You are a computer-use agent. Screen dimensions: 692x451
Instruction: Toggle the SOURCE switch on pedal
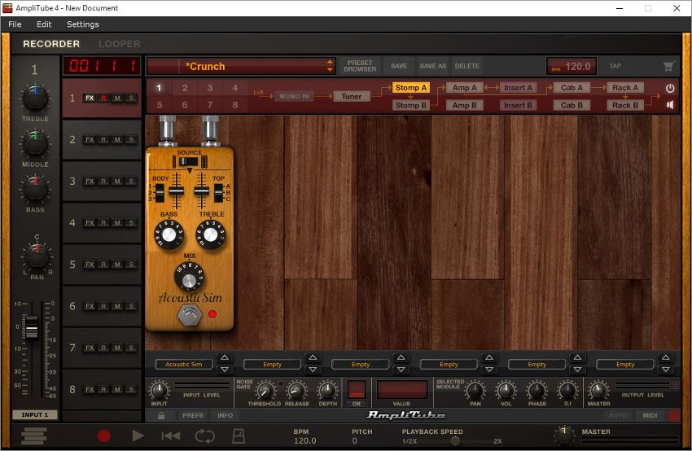[x=190, y=162]
